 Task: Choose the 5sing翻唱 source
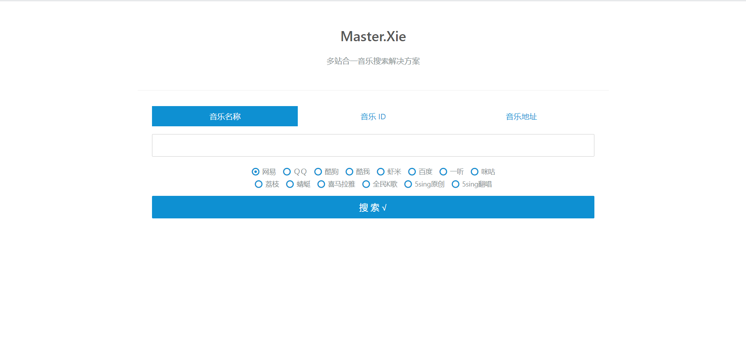455,184
